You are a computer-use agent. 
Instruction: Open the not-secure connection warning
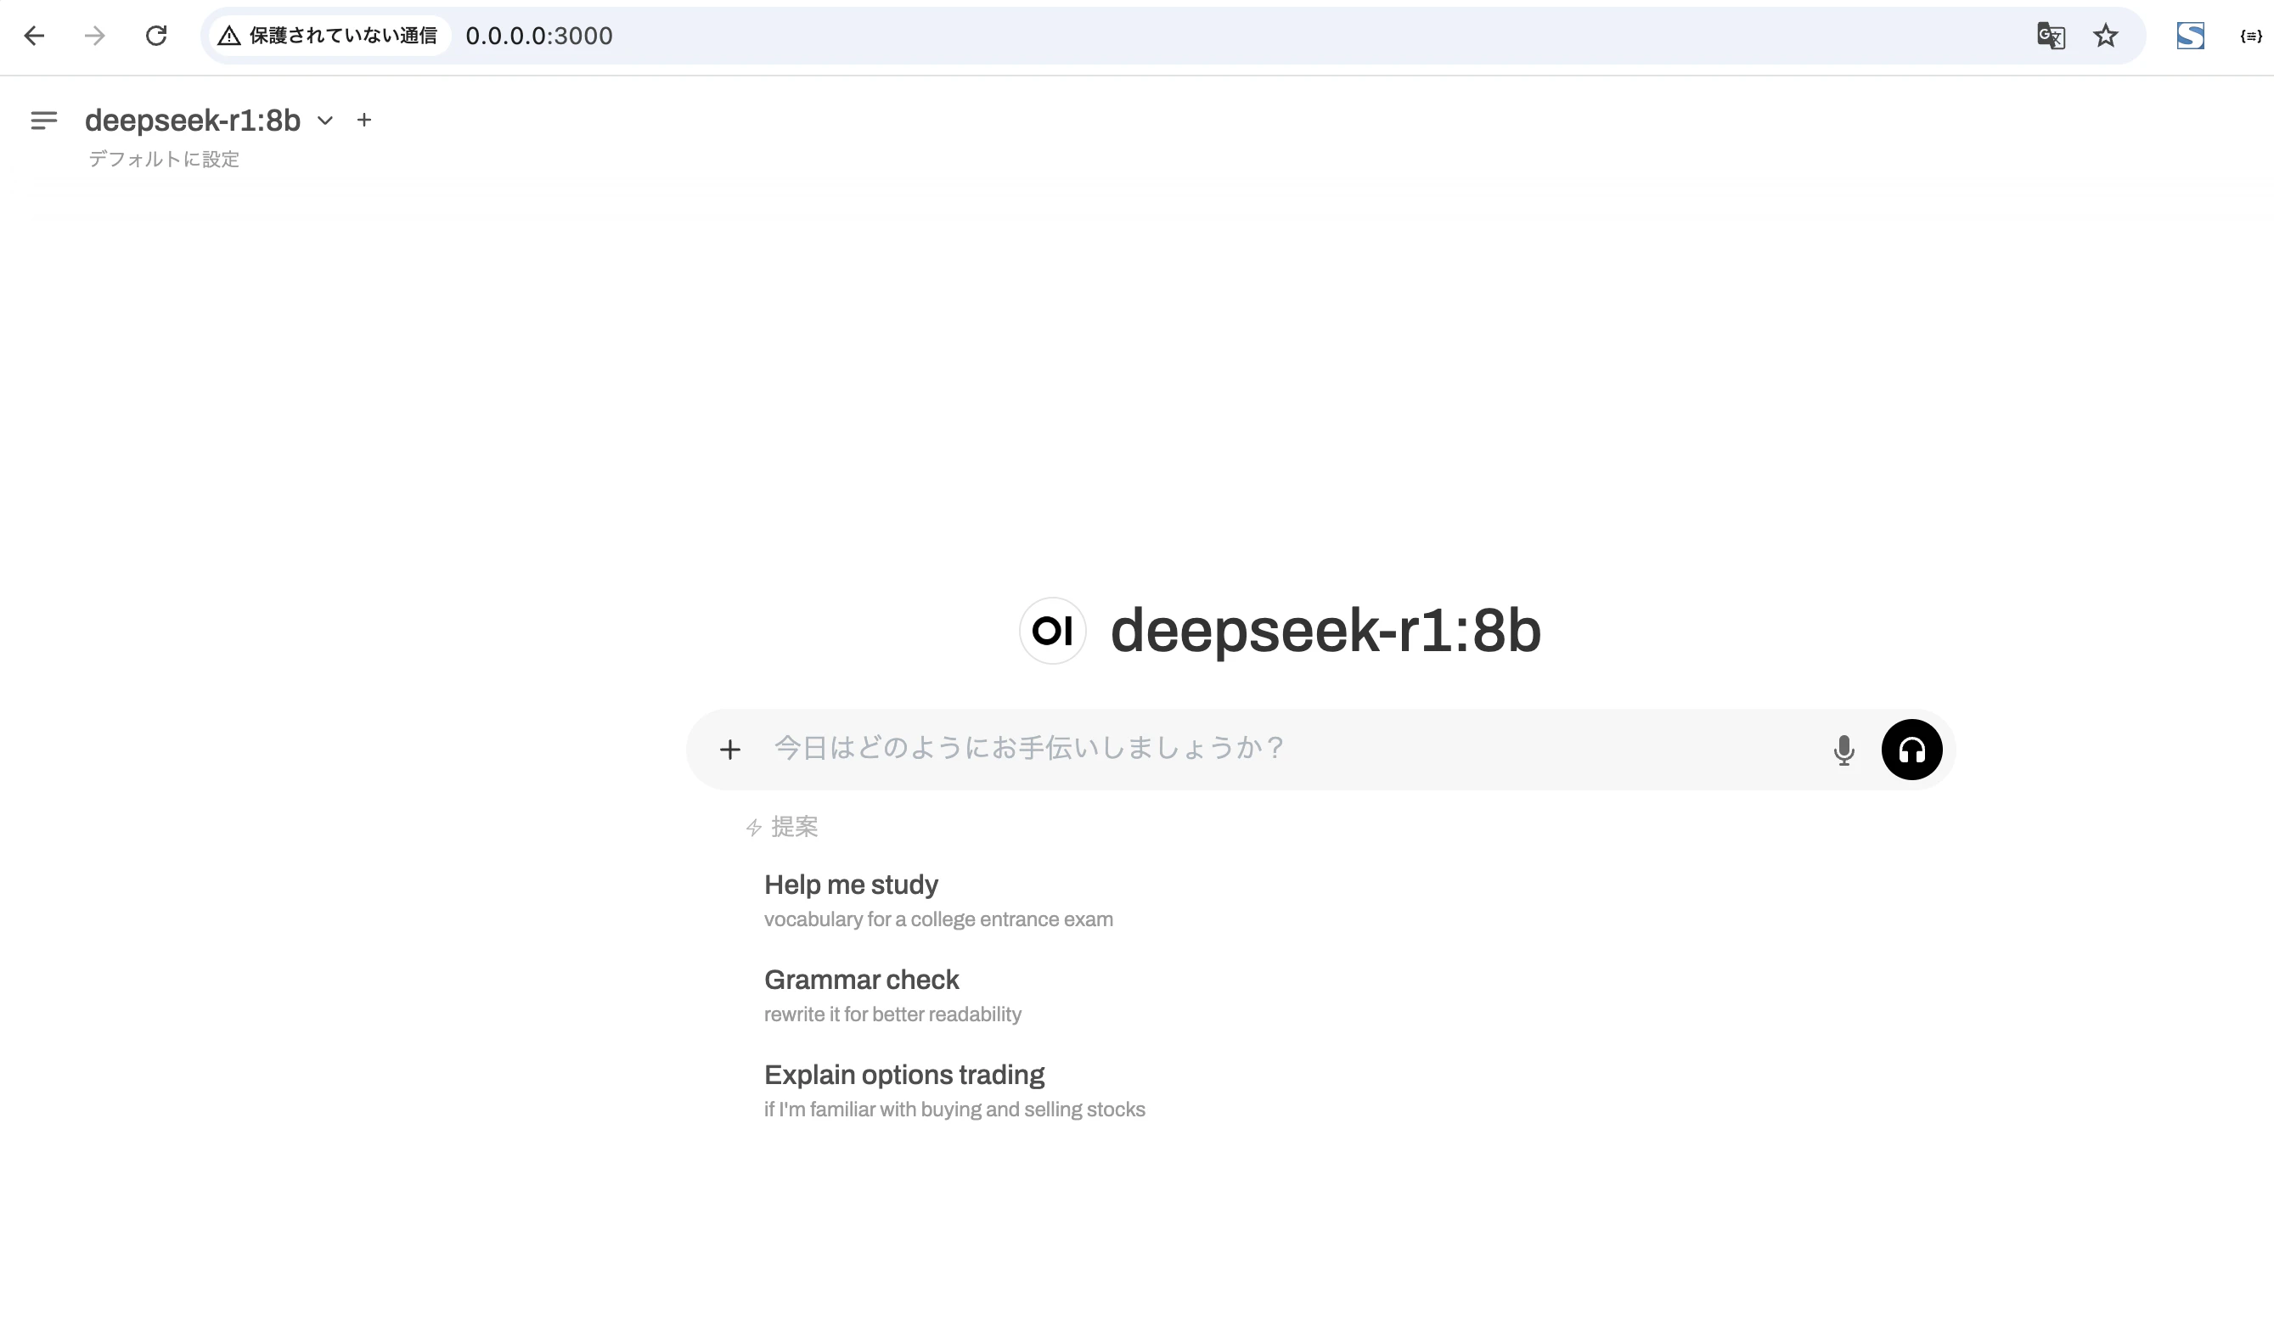[329, 35]
